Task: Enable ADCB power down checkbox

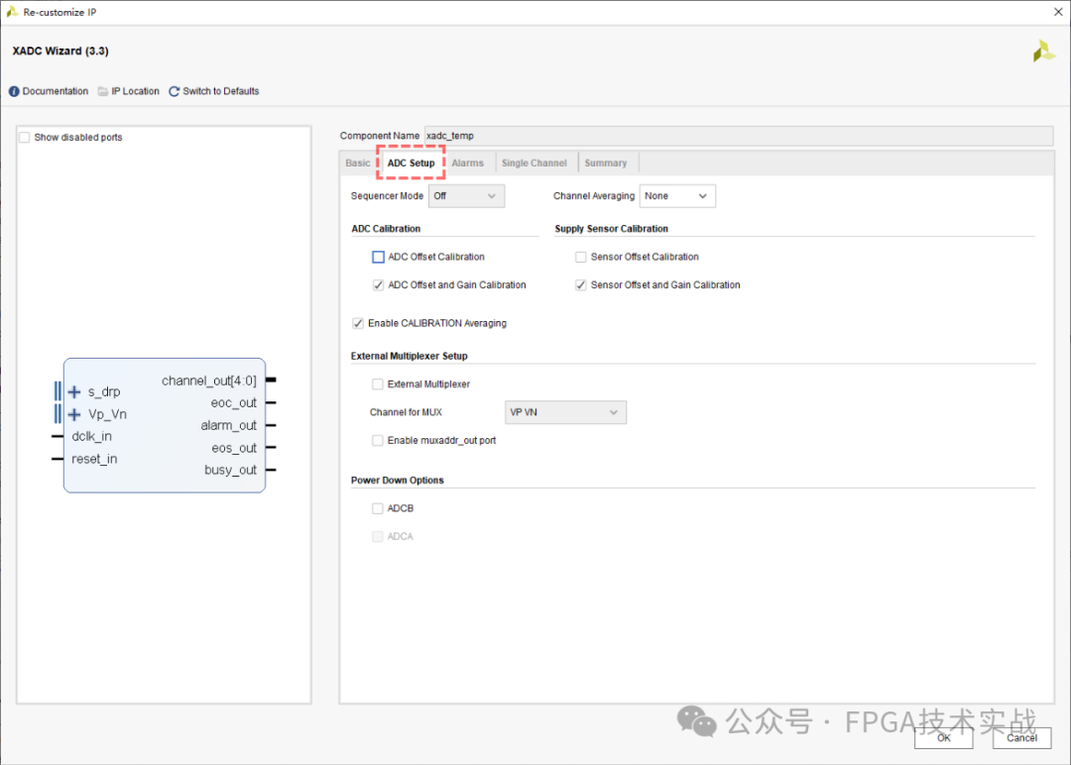Action: point(377,508)
